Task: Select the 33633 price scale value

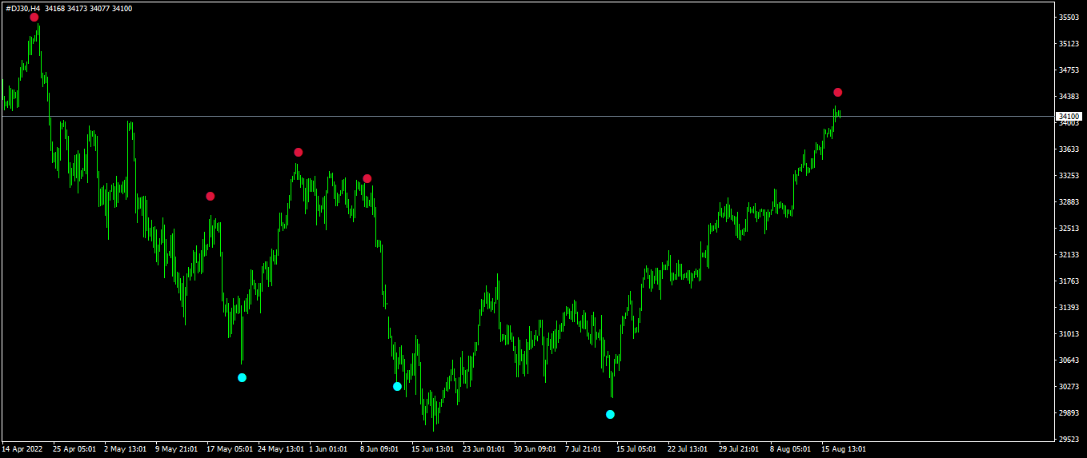Action: tap(1069, 149)
